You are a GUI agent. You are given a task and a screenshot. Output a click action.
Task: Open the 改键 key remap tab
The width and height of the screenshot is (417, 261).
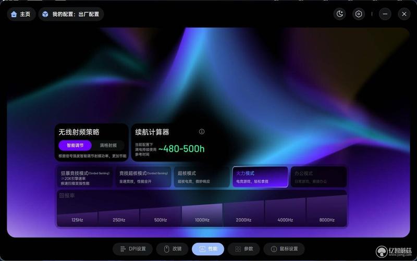tap(173, 249)
